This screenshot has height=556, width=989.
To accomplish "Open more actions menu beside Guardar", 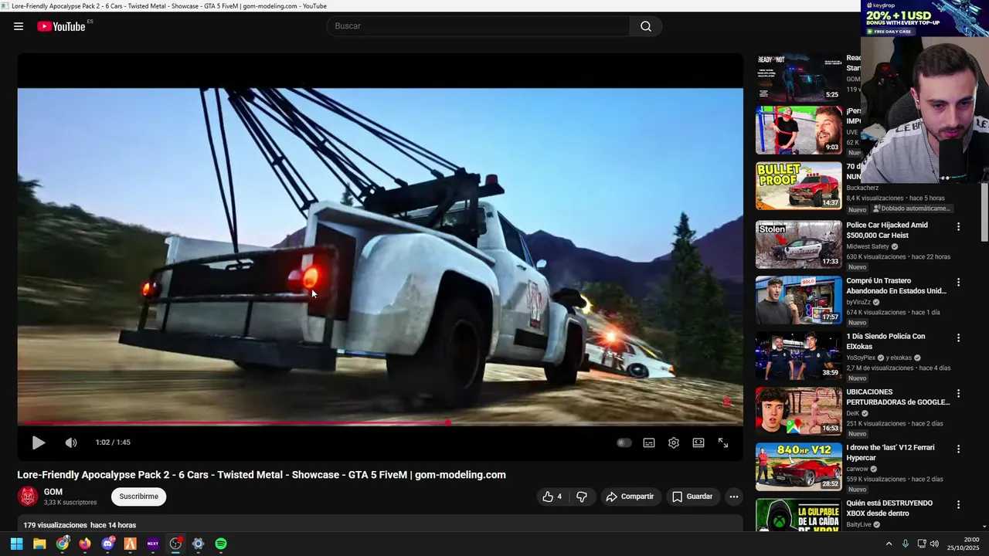I will (734, 497).
